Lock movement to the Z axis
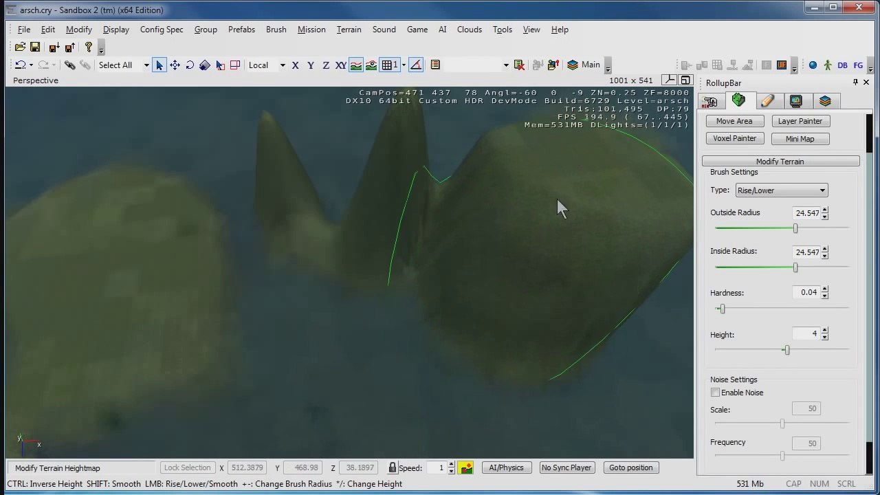The image size is (880, 495). 325,65
